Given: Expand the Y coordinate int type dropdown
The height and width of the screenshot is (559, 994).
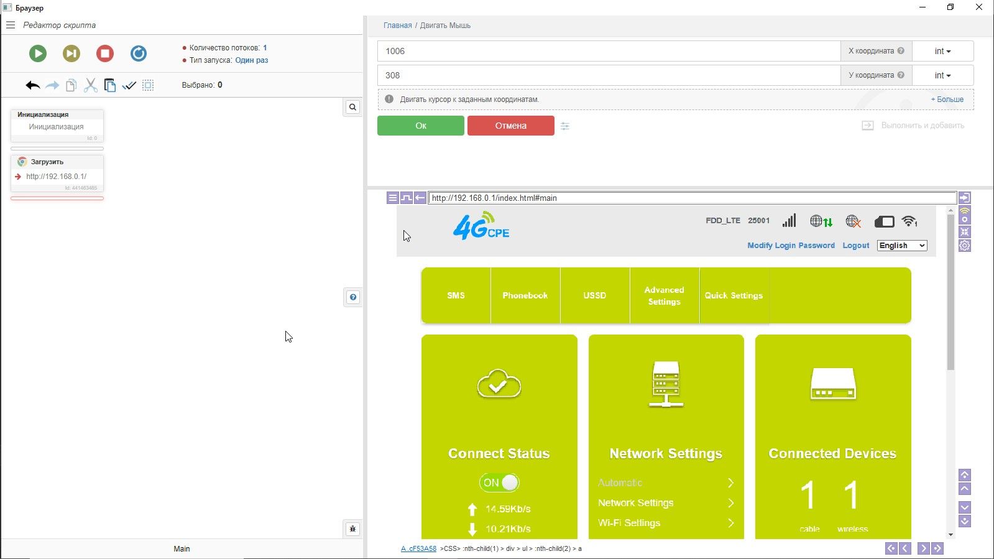Looking at the screenshot, I should pos(942,75).
